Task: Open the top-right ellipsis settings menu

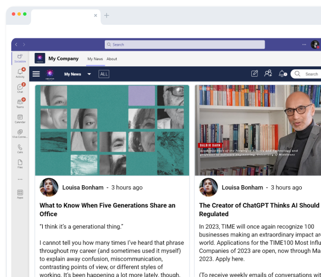Action: tap(304, 44)
